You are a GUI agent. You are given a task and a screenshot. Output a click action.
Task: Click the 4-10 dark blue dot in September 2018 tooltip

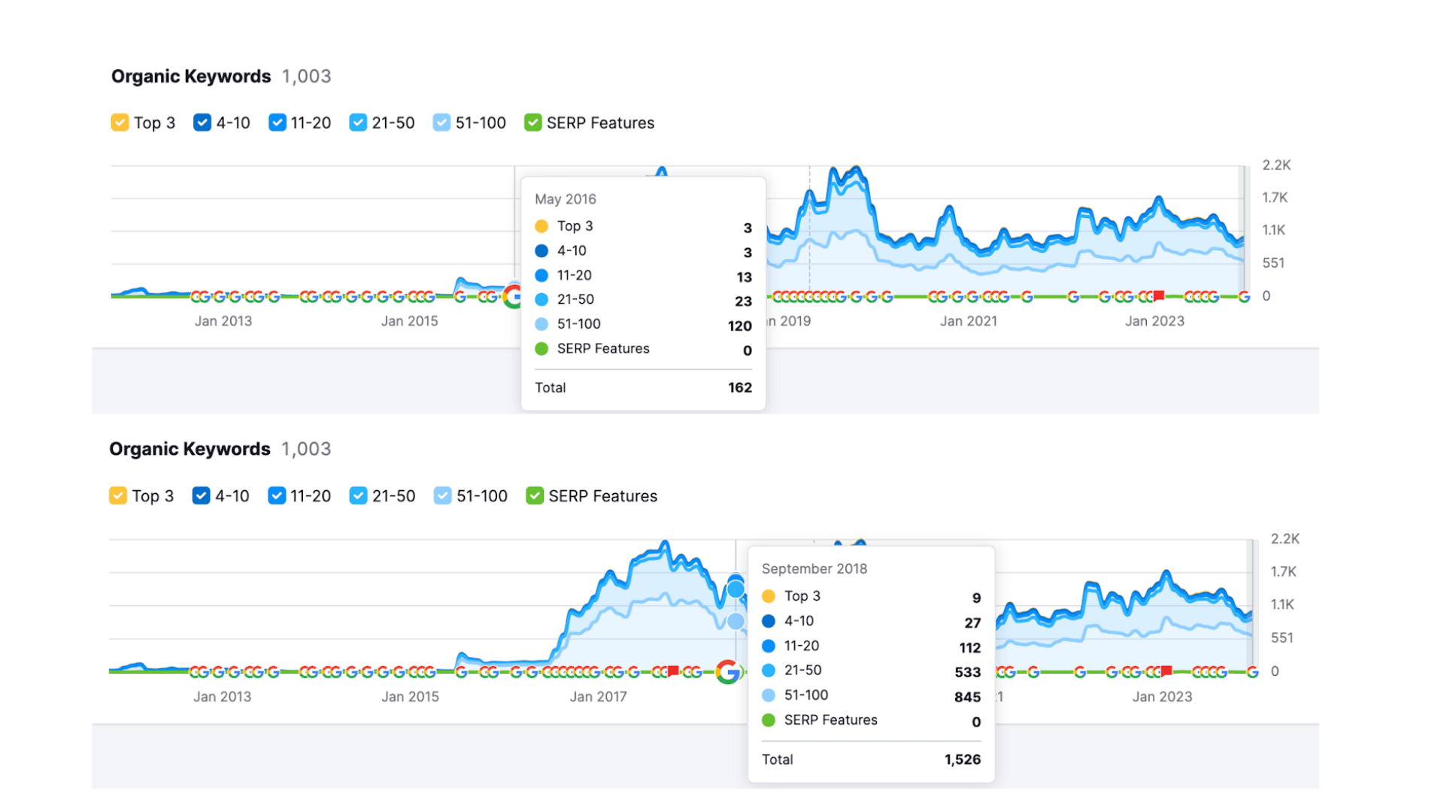click(x=769, y=621)
